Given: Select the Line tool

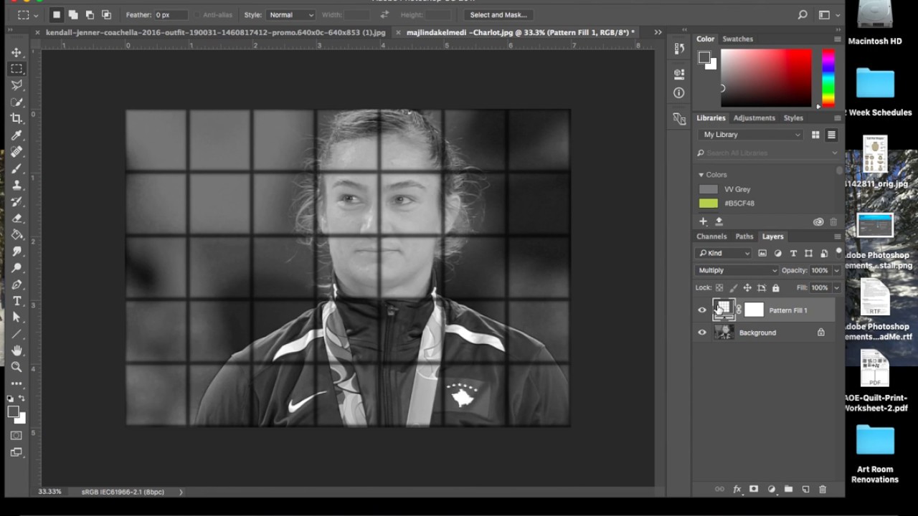Looking at the screenshot, I should [16, 334].
